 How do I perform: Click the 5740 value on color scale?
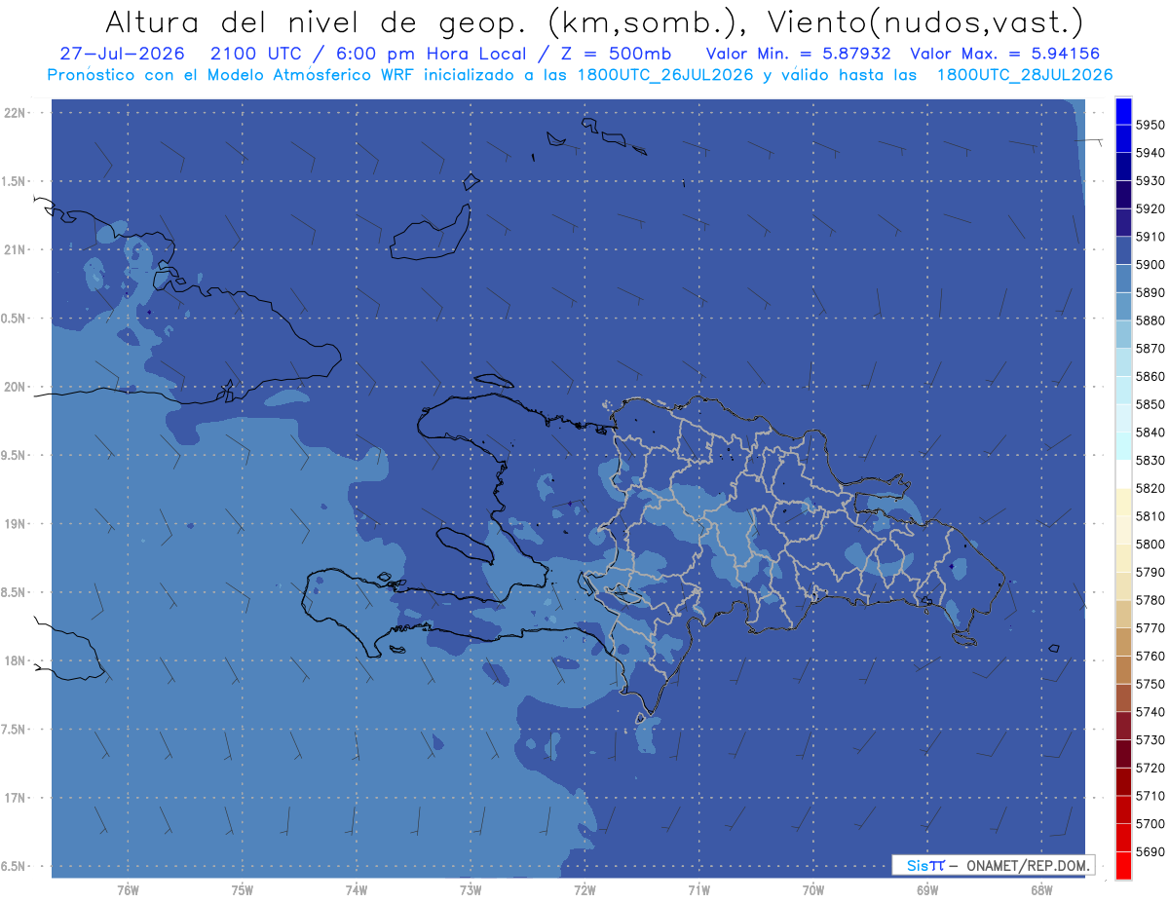coord(1150,712)
